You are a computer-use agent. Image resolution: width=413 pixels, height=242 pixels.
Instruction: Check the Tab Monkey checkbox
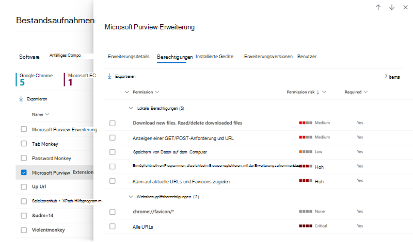(24, 144)
